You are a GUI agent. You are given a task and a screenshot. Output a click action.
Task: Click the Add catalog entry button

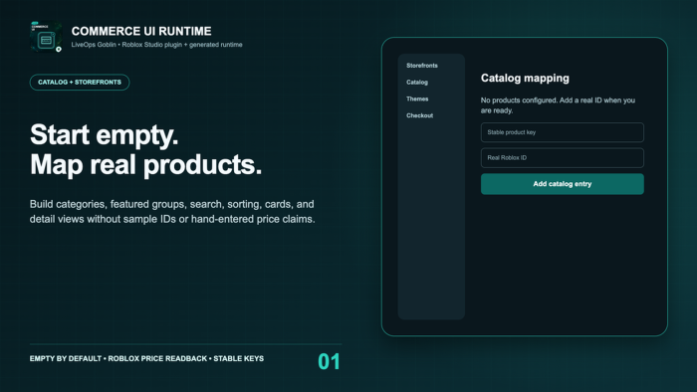click(x=562, y=184)
